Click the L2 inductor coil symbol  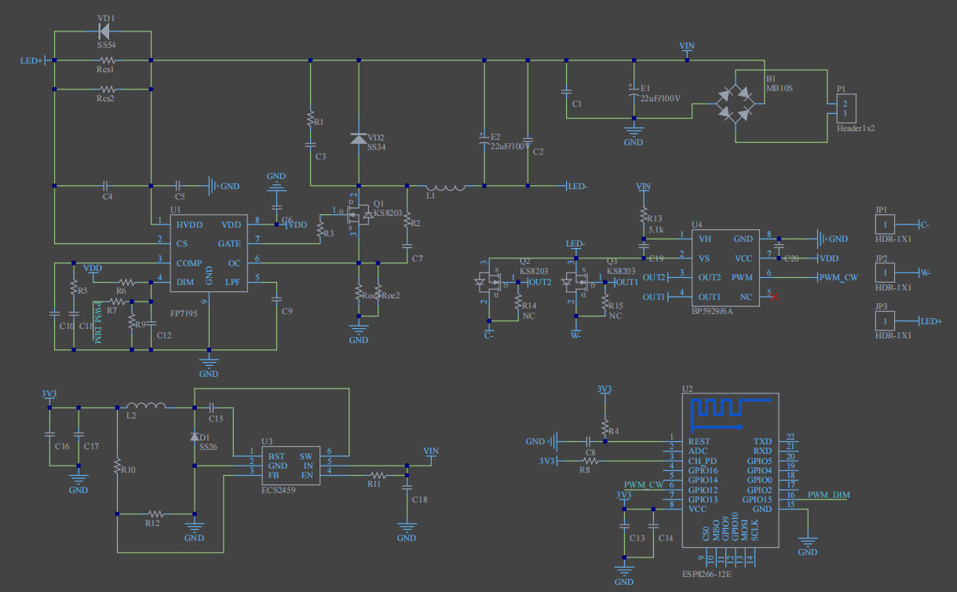tap(146, 406)
